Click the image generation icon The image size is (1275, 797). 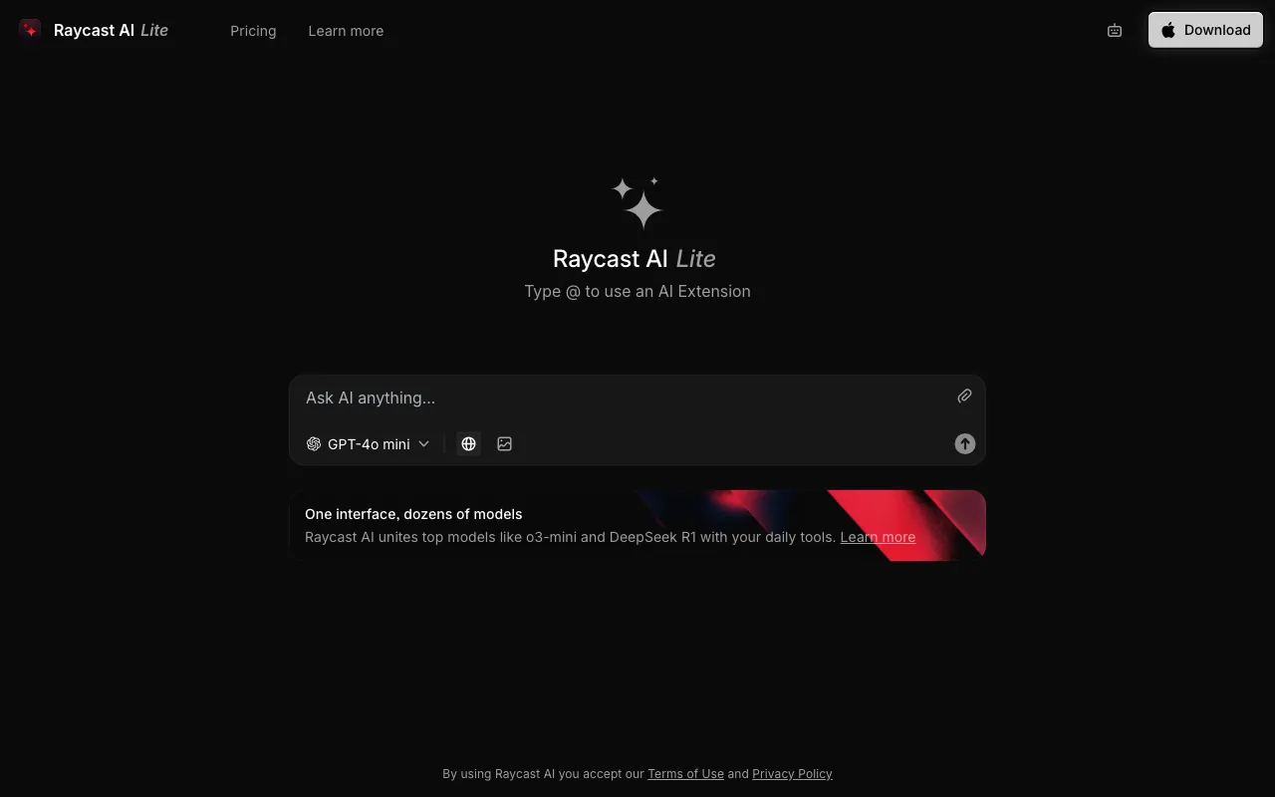point(505,444)
